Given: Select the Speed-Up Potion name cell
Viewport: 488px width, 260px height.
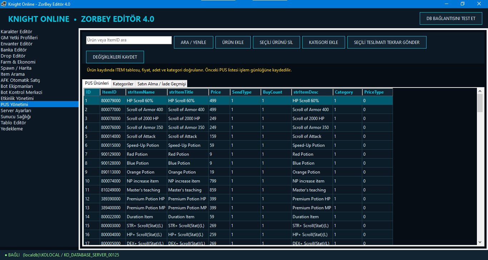Looking at the screenshot, I should coord(146,145).
